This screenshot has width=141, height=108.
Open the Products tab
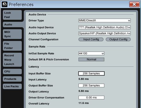12,79
